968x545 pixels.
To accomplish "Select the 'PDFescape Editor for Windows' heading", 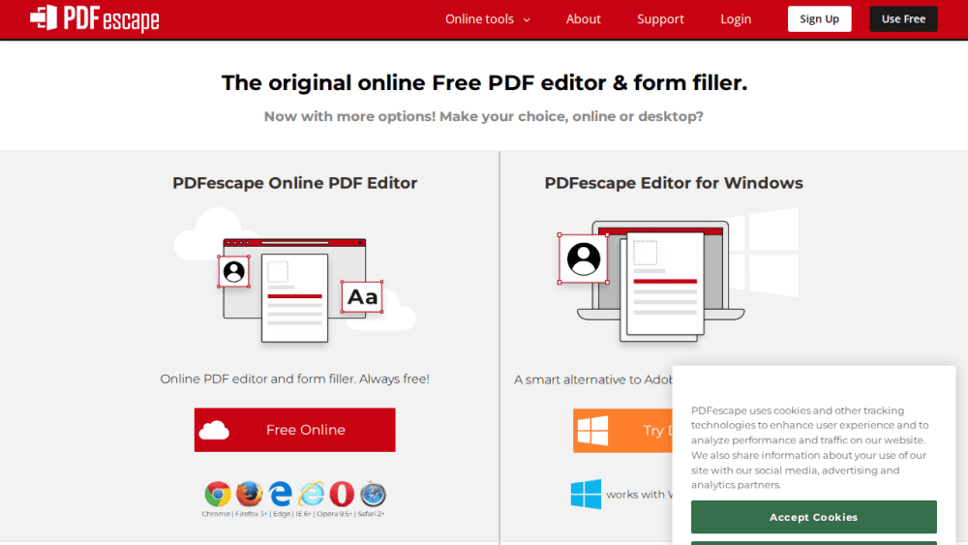I will tap(674, 183).
